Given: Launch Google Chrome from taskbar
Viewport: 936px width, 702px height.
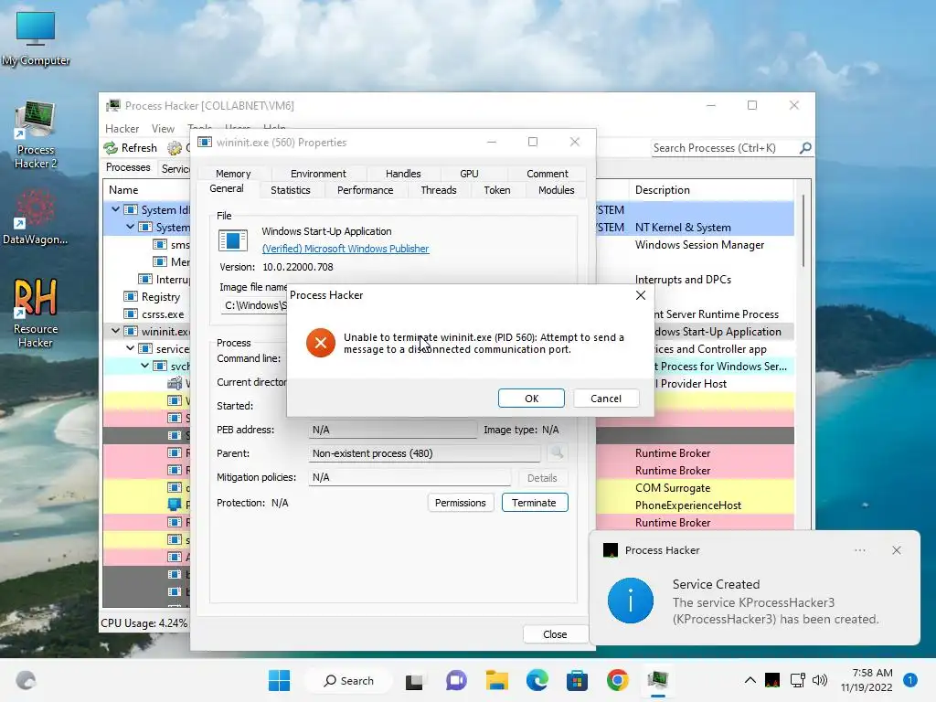Looking at the screenshot, I should click(618, 680).
